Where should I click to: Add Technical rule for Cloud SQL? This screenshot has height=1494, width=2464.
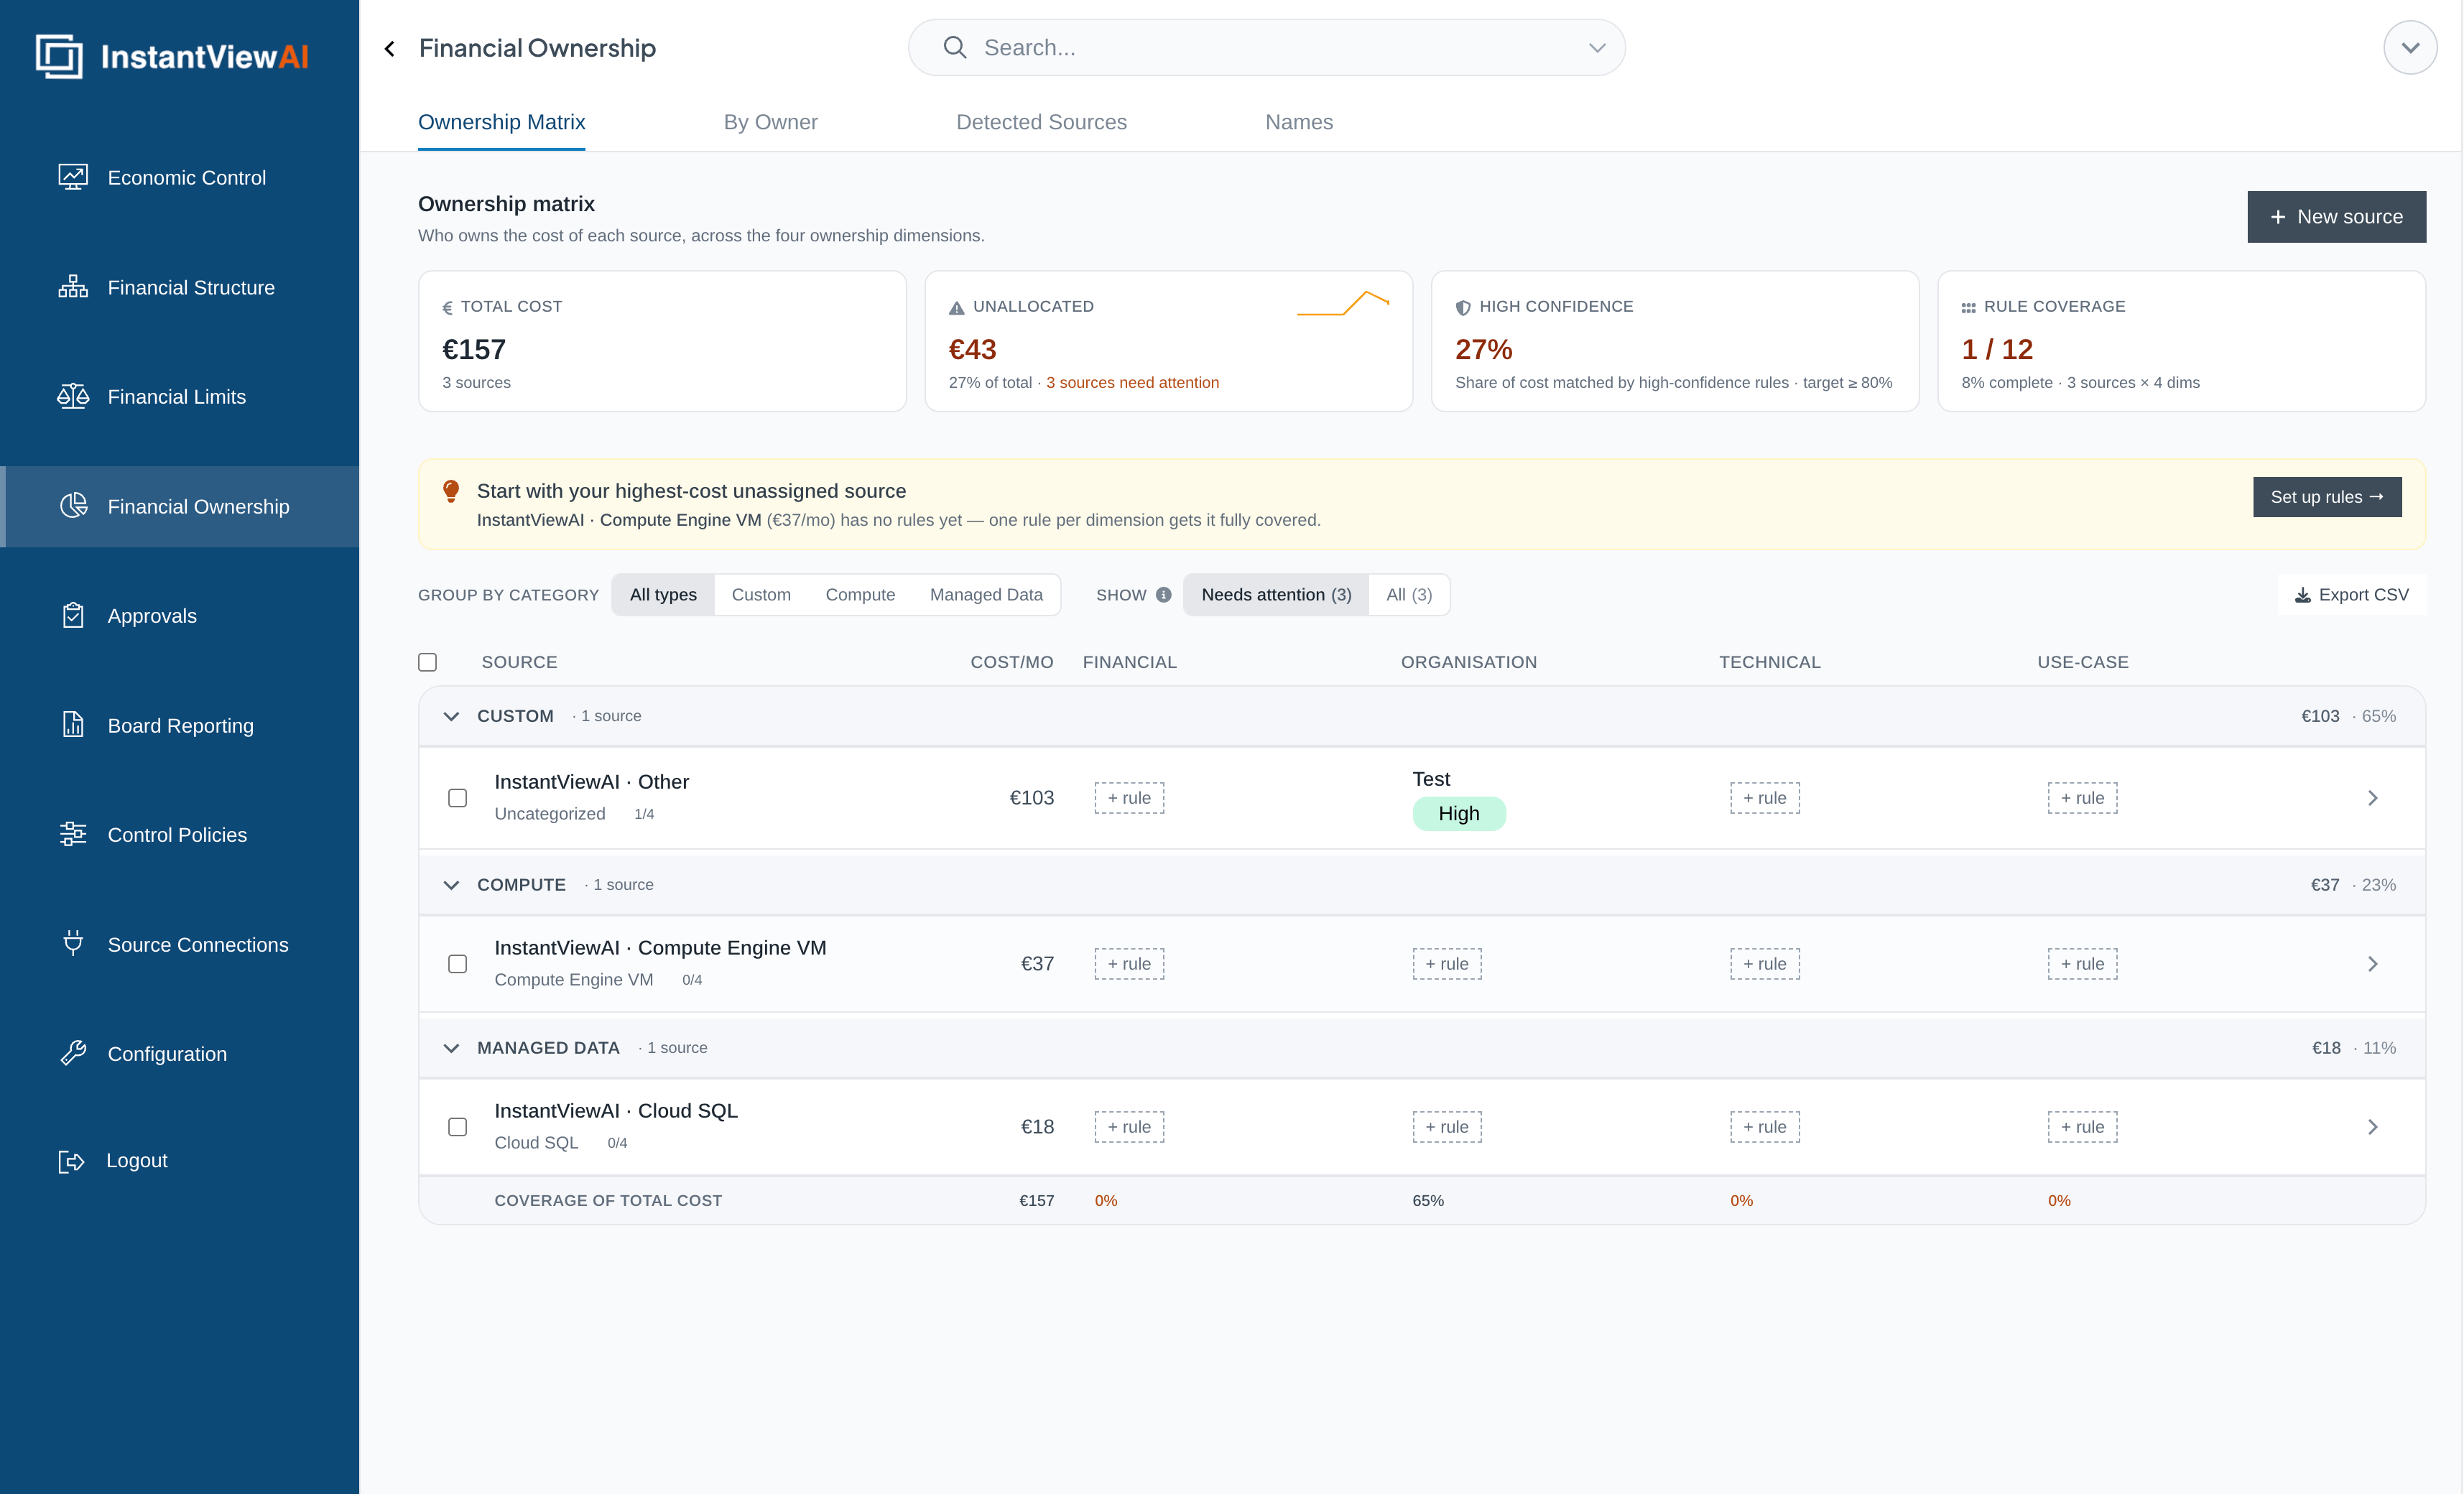pyautogui.click(x=1765, y=1127)
